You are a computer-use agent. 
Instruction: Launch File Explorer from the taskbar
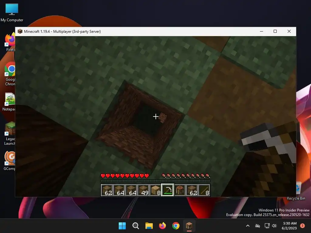[x=149, y=226]
